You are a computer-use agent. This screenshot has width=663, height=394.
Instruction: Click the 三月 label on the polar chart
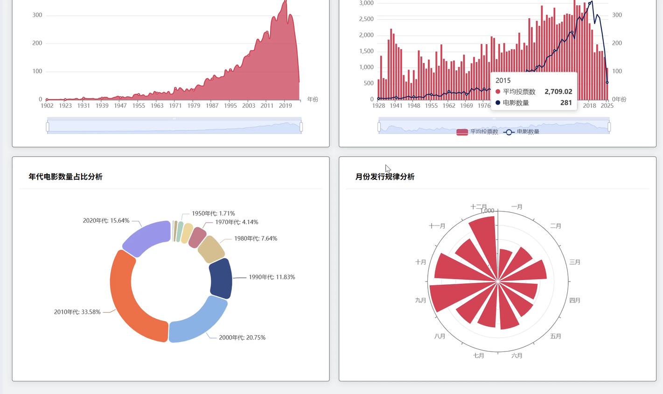pyautogui.click(x=575, y=262)
